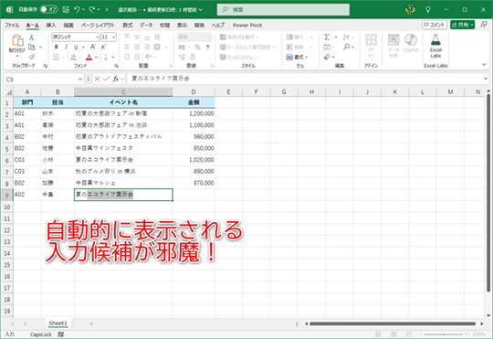Open the Paste clipboard icon

(17, 40)
